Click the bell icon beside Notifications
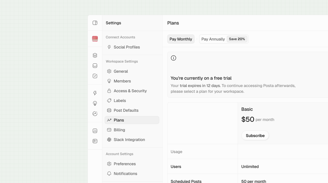 click(109, 174)
